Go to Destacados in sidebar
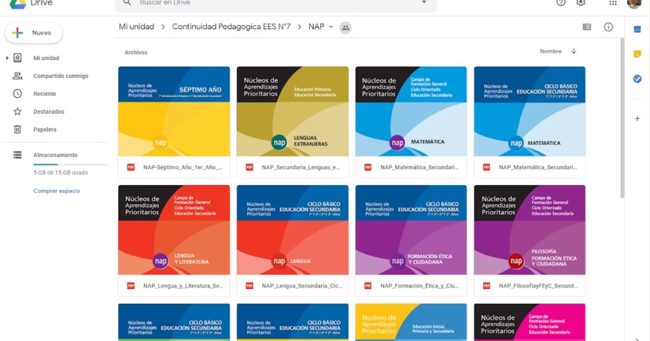650x341 pixels. [x=48, y=112]
